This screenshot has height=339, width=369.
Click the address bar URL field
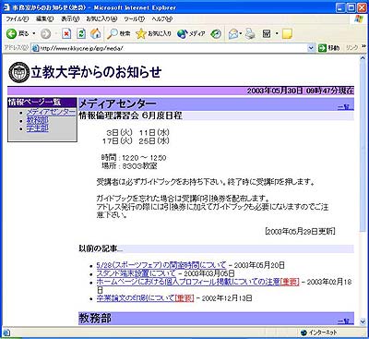pyautogui.click(x=173, y=48)
